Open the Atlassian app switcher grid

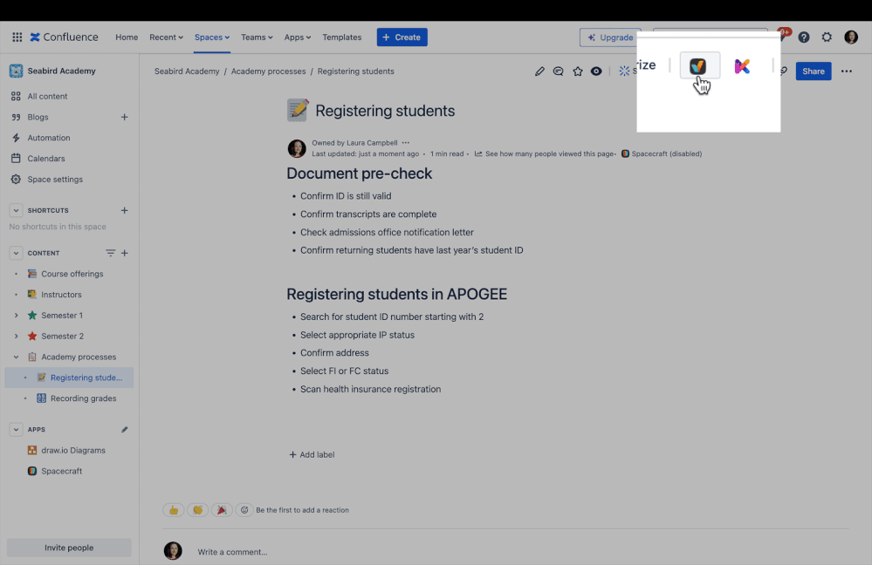point(16,37)
